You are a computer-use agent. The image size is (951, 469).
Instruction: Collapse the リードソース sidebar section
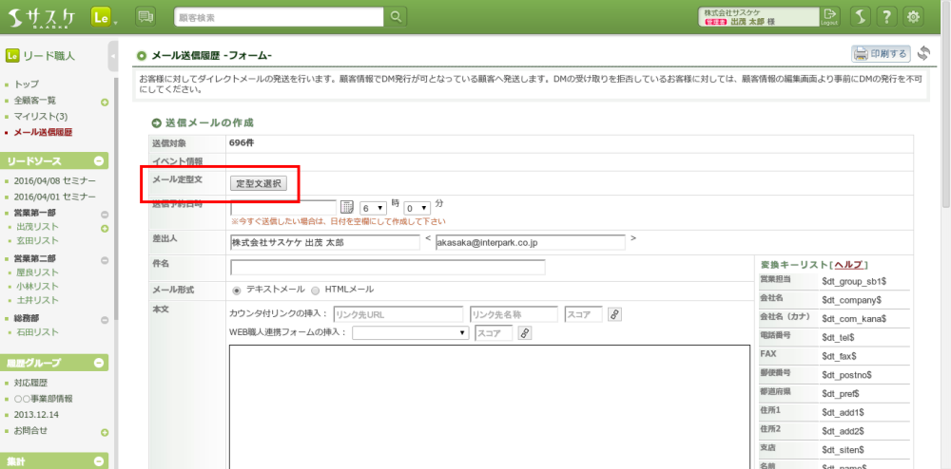point(99,161)
